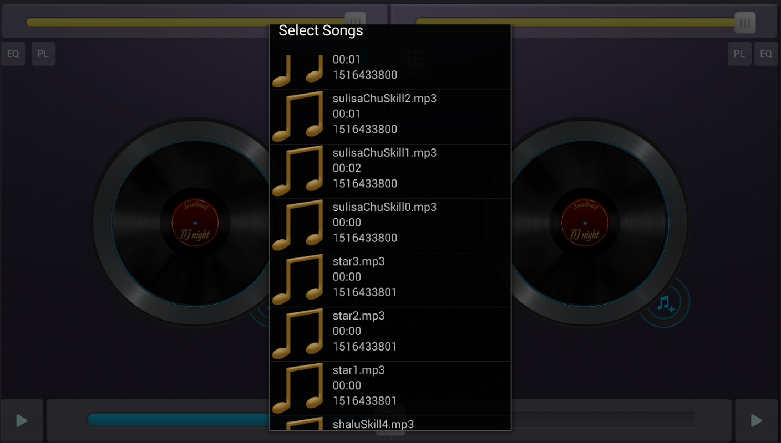Viewport: 781px width, 443px height.
Task: Click the 00:02 duration of sulisaChuSkill1.mp3
Action: (347, 168)
